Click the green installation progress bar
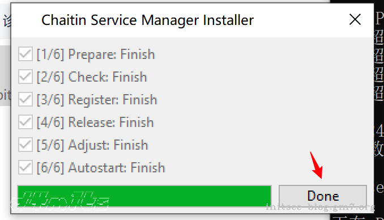The image size is (384, 220). point(144,196)
